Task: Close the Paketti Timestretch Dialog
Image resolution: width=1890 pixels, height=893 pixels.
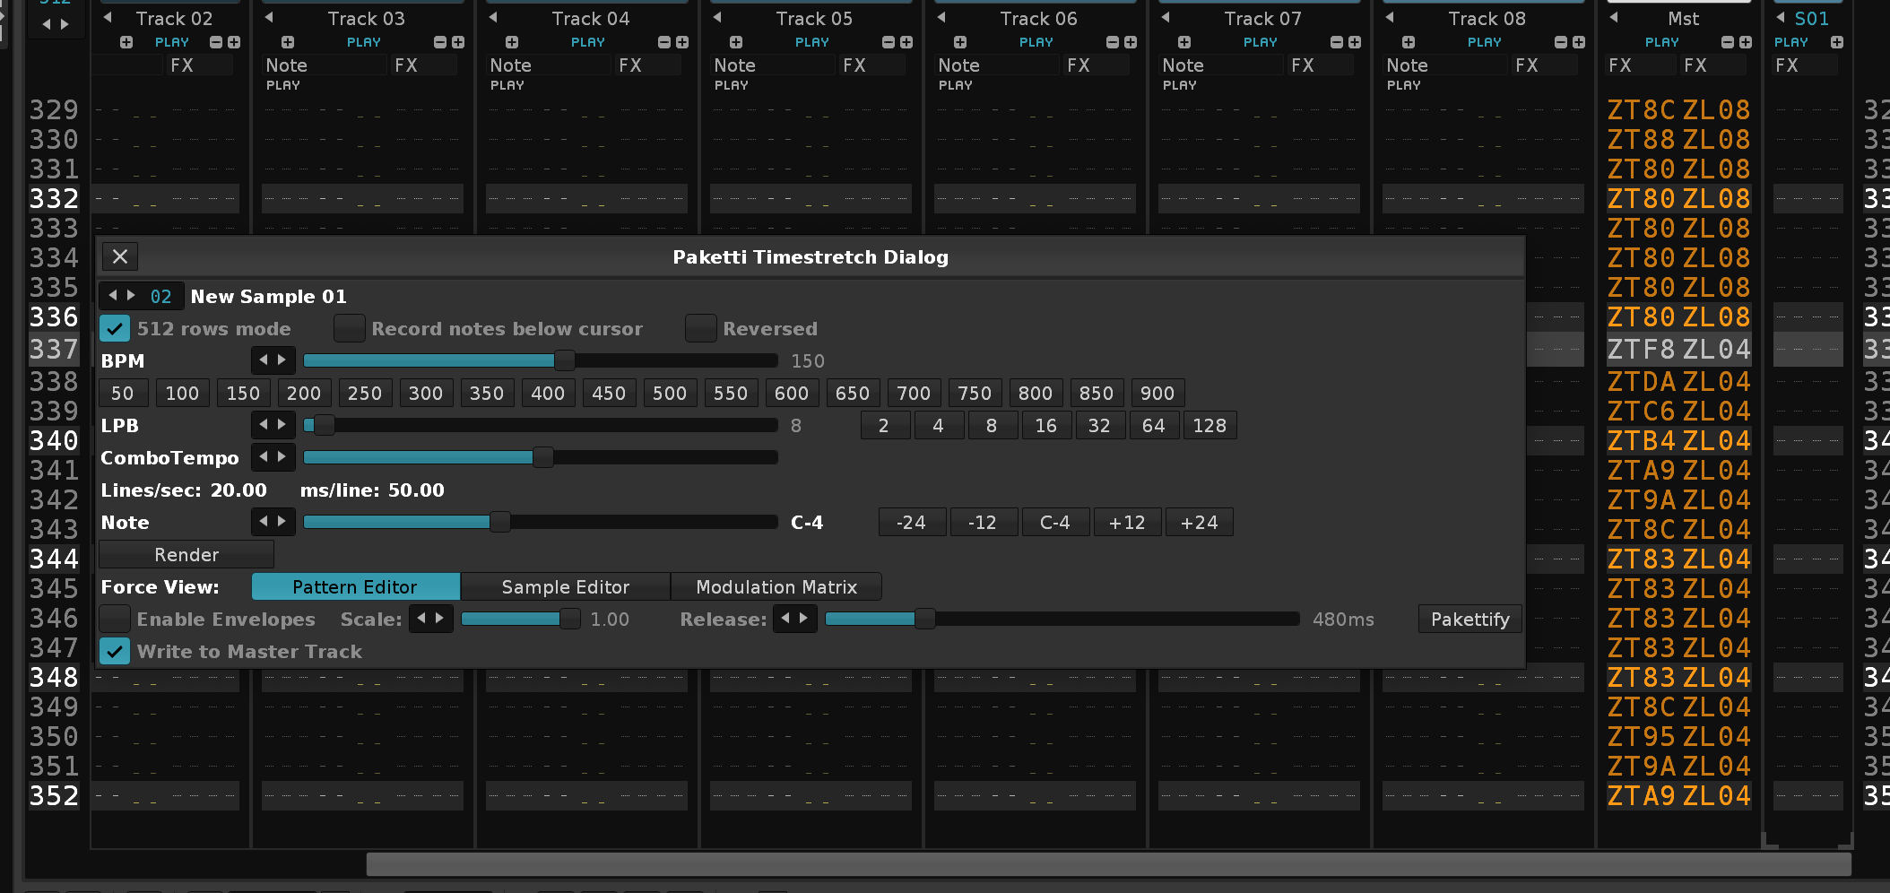Action: click(x=120, y=257)
